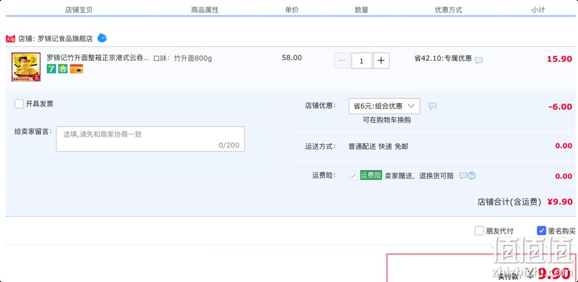Viewport: 578px width, 282px height.
Task: Click the 可在购物车换购 note
Action: click(x=387, y=120)
